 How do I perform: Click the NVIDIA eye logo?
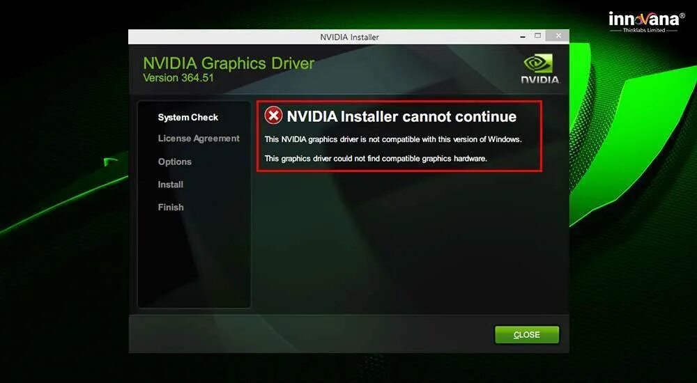tap(539, 63)
